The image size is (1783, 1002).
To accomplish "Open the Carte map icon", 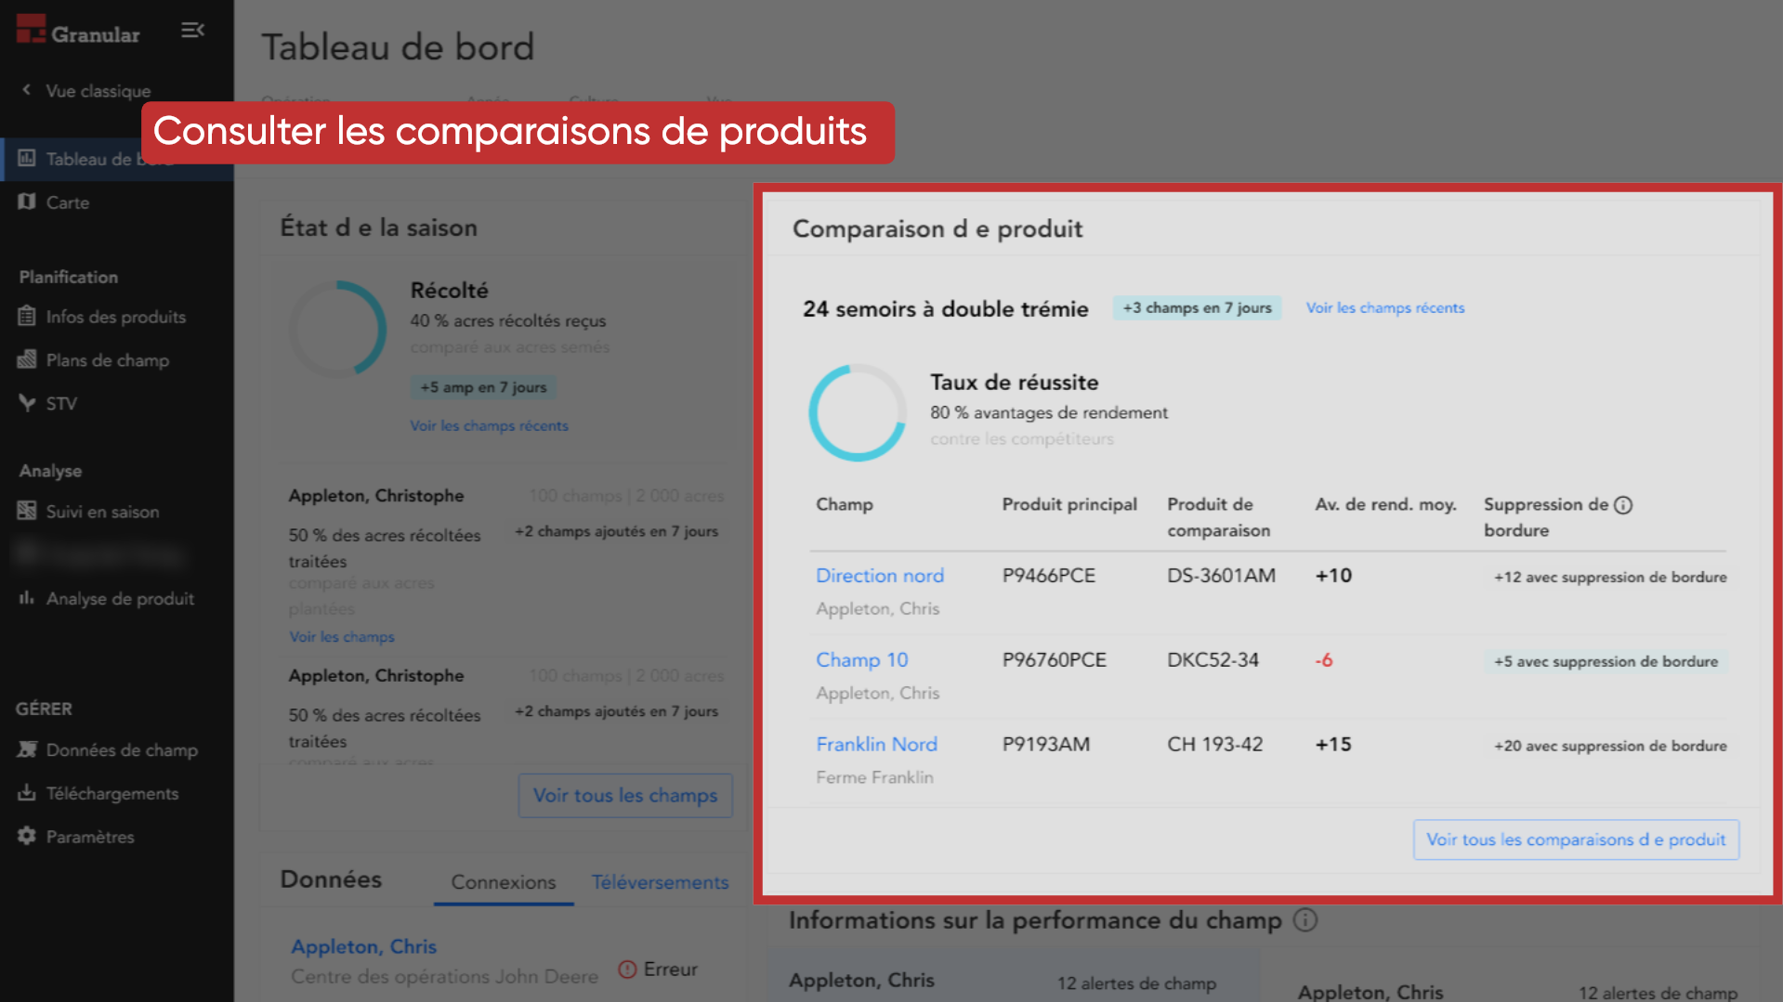I will 27,202.
